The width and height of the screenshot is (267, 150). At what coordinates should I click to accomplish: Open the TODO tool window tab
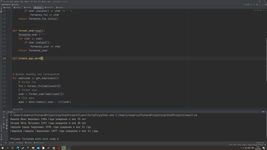click(12, 142)
